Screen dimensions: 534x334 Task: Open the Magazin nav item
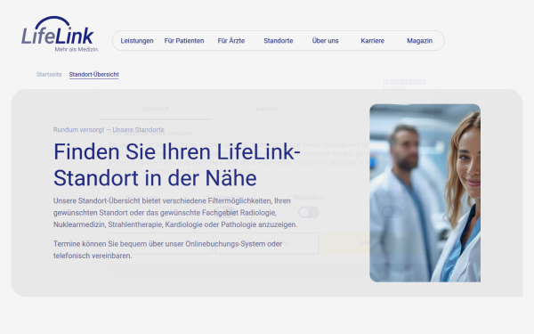(419, 41)
